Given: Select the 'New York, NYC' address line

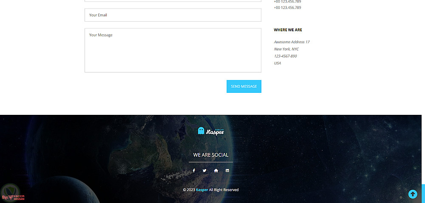Looking at the screenshot, I should click(x=286, y=49).
